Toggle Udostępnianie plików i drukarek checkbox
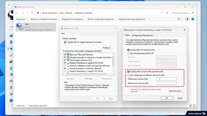This screenshot has width=207, height=116. pos(65,57)
